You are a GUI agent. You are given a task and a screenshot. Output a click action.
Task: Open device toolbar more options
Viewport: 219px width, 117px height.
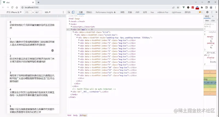click(x=63, y=12)
